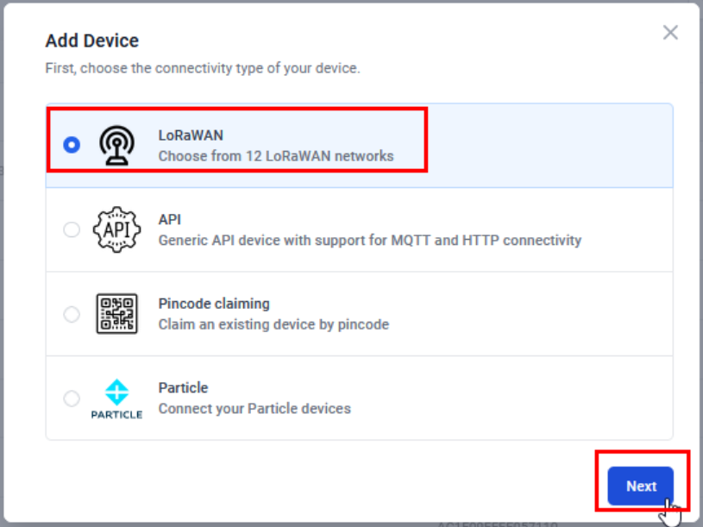This screenshot has height=527, width=703.
Task: Close the Add Device dialog
Action: pyautogui.click(x=670, y=32)
